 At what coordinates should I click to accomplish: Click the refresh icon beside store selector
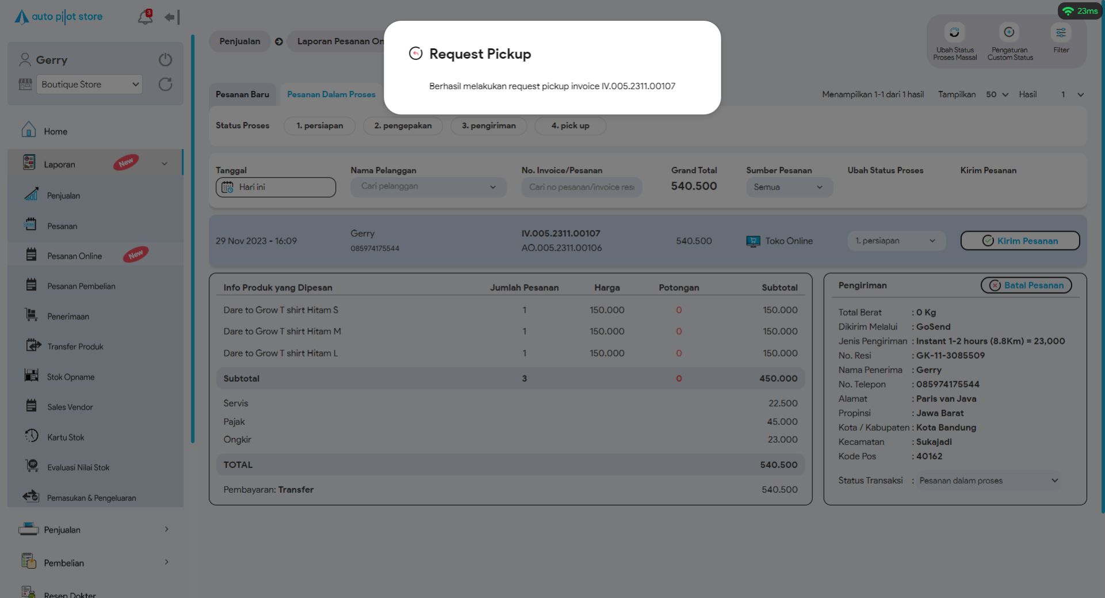[165, 85]
